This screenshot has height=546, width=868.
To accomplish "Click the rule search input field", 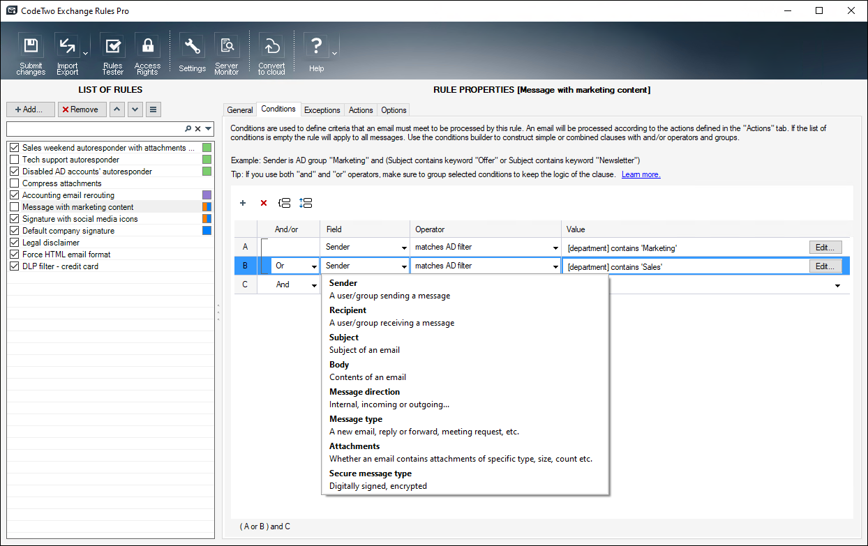I will pos(95,129).
